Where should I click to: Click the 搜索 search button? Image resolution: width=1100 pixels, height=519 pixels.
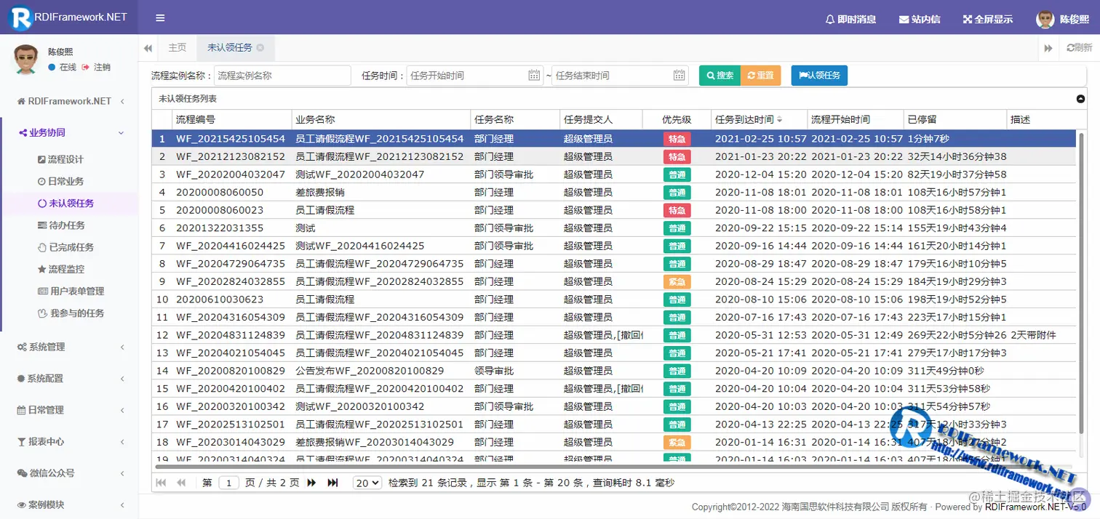719,75
